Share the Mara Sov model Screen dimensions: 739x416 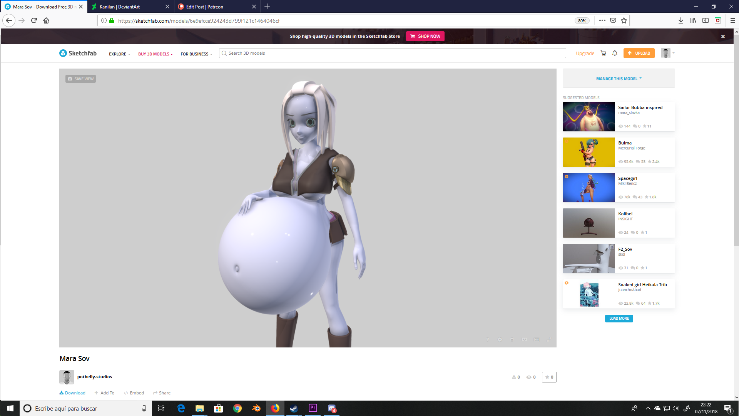click(162, 393)
